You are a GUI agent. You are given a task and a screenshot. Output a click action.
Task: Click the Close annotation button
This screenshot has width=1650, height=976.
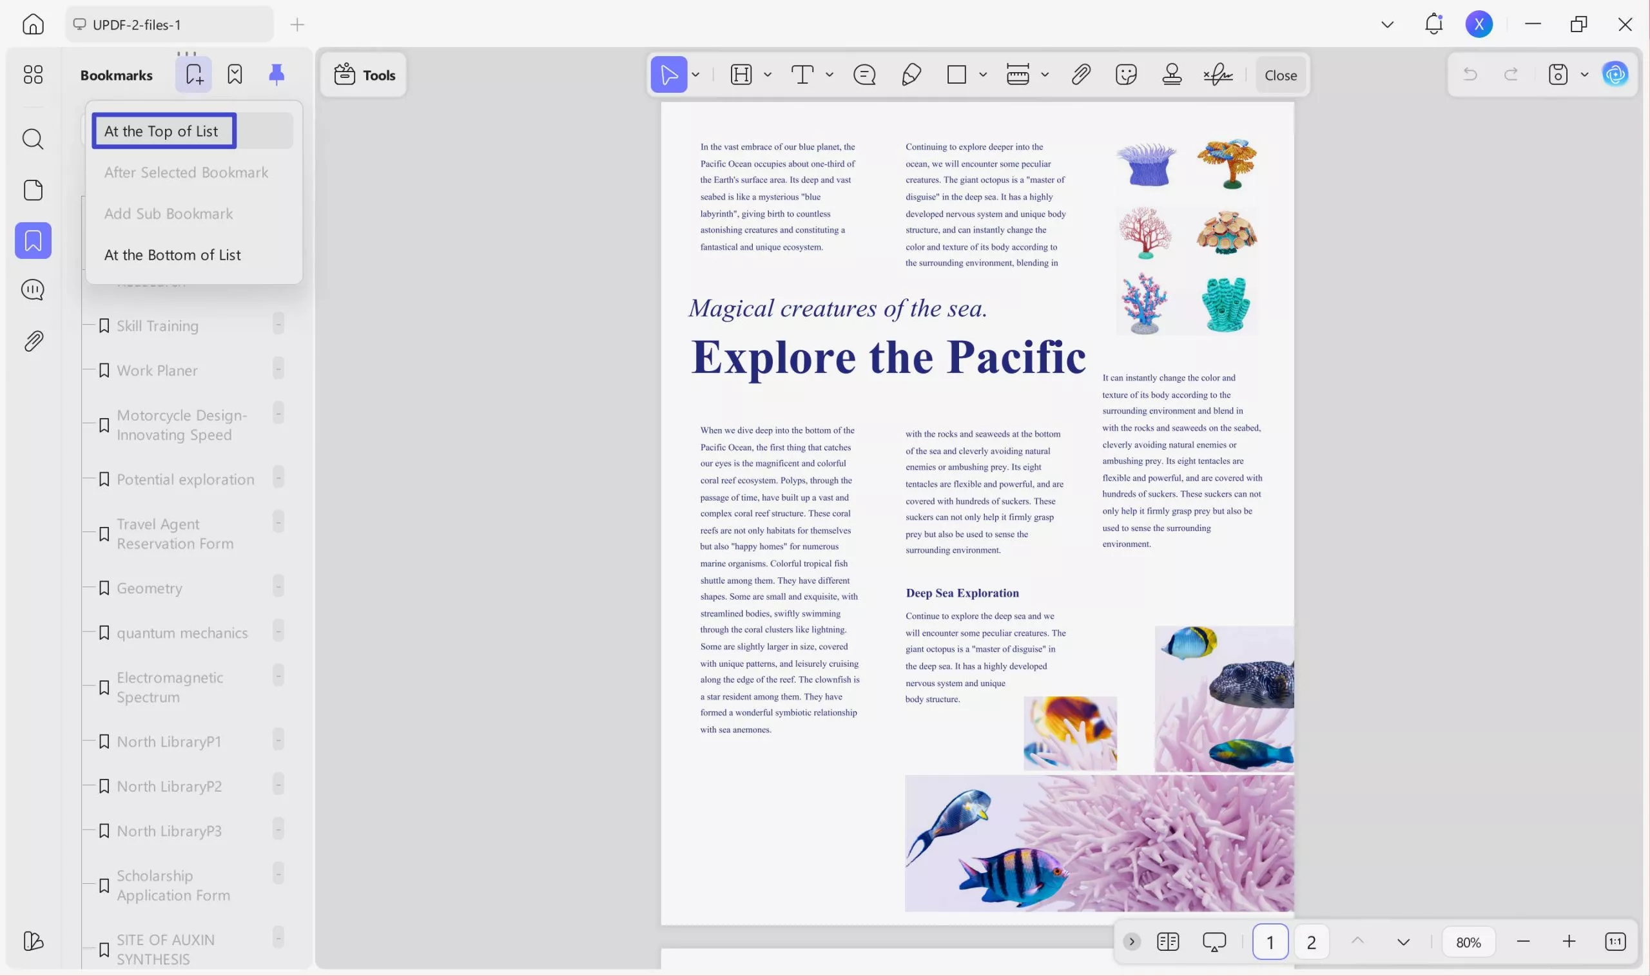[1279, 74]
